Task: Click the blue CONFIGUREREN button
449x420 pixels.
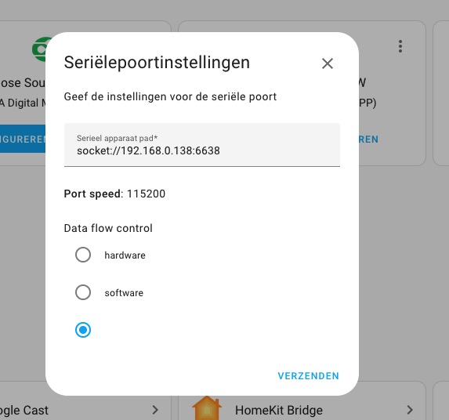Action: pos(23,139)
